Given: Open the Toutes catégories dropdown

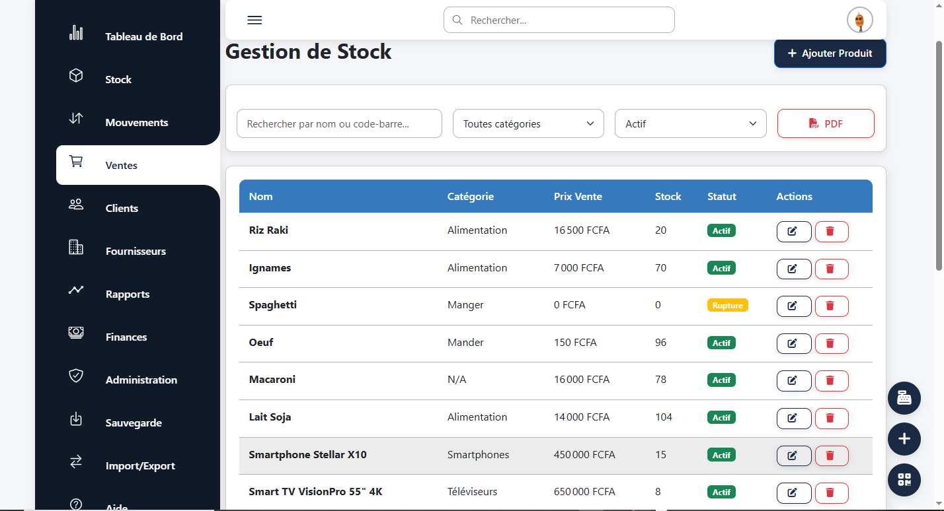Looking at the screenshot, I should (528, 123).
